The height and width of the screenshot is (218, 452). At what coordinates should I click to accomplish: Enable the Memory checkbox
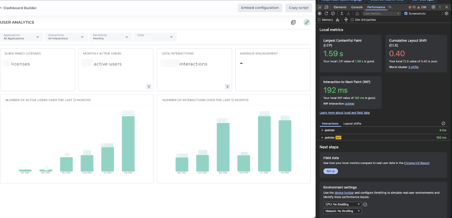pyautogui.click(x=319, y=20)
